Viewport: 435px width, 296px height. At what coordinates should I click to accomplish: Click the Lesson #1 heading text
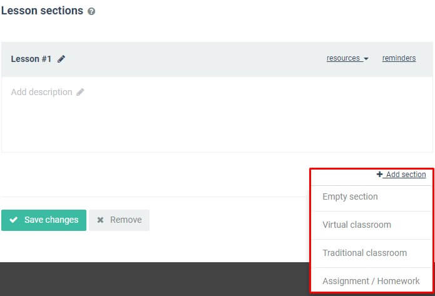tap(31, 59)
